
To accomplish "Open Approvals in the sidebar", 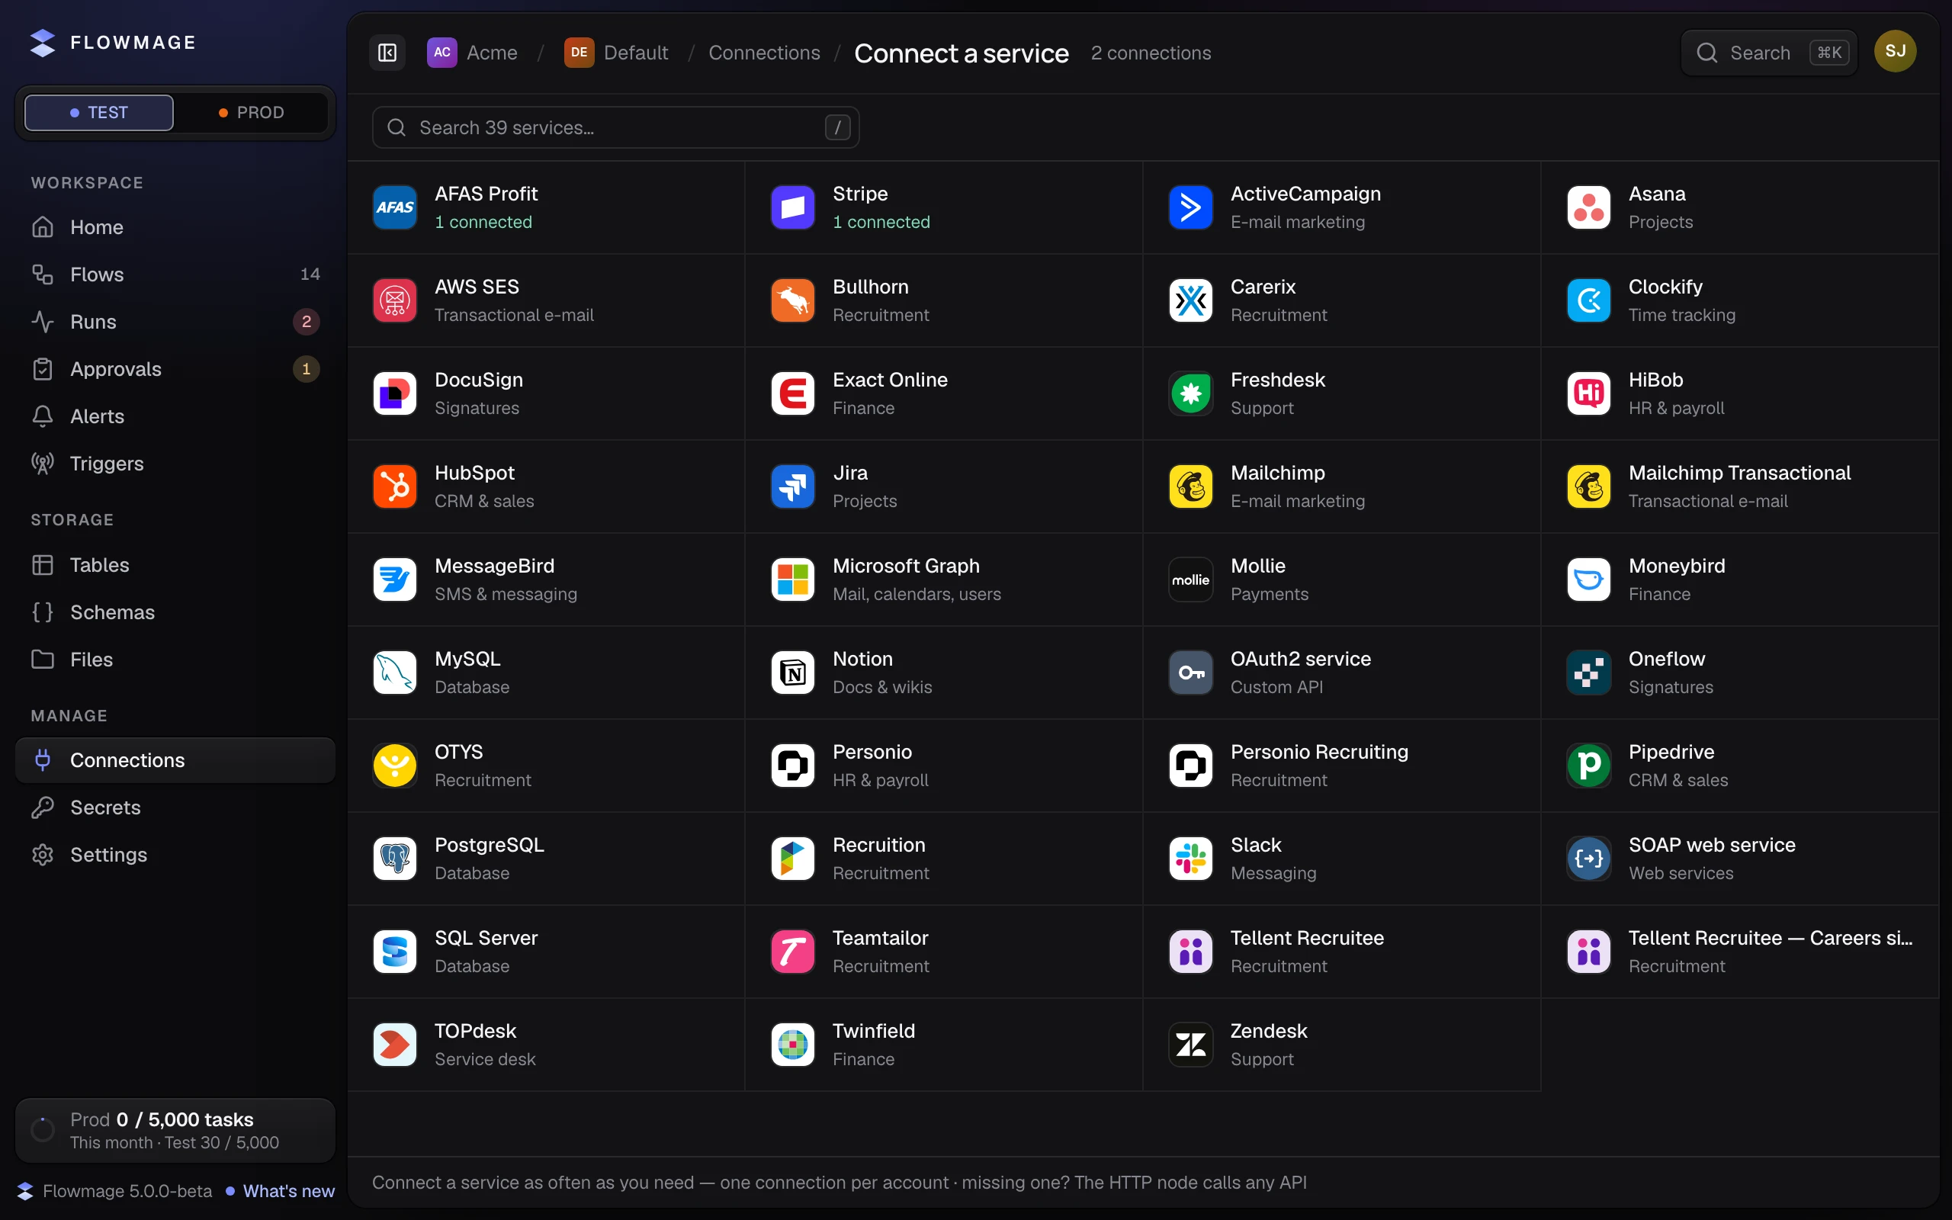I will 175,369.
